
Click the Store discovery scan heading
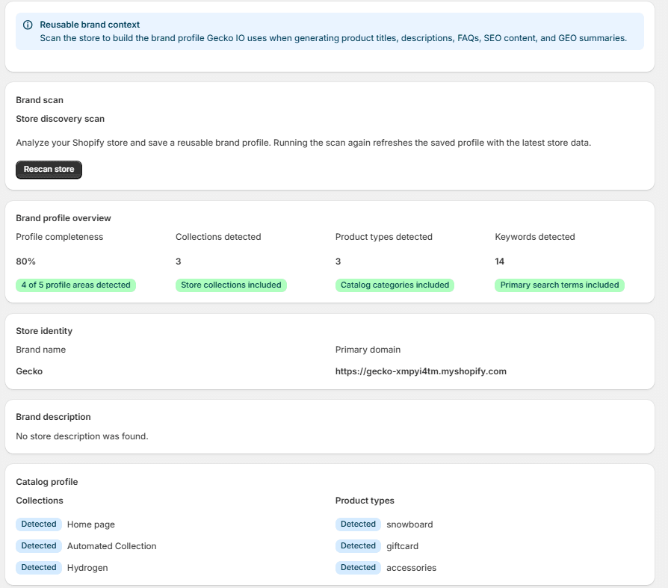60,119
